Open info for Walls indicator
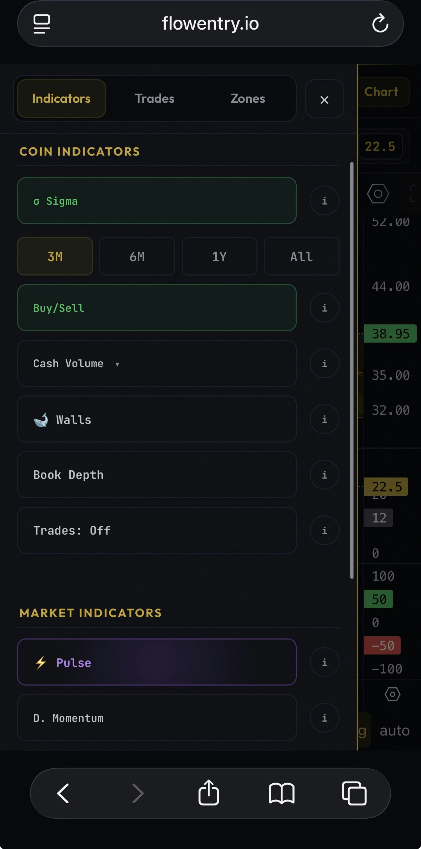421x849 pixels. (x=324, y=419)
